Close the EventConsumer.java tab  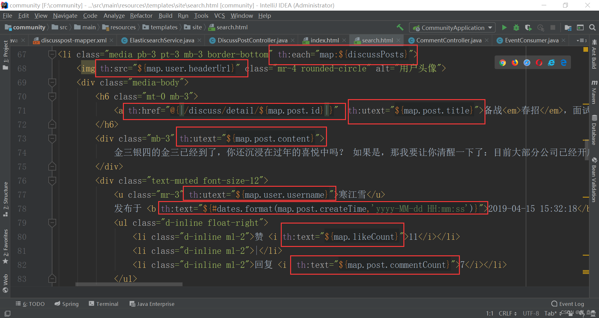point(563,41)
